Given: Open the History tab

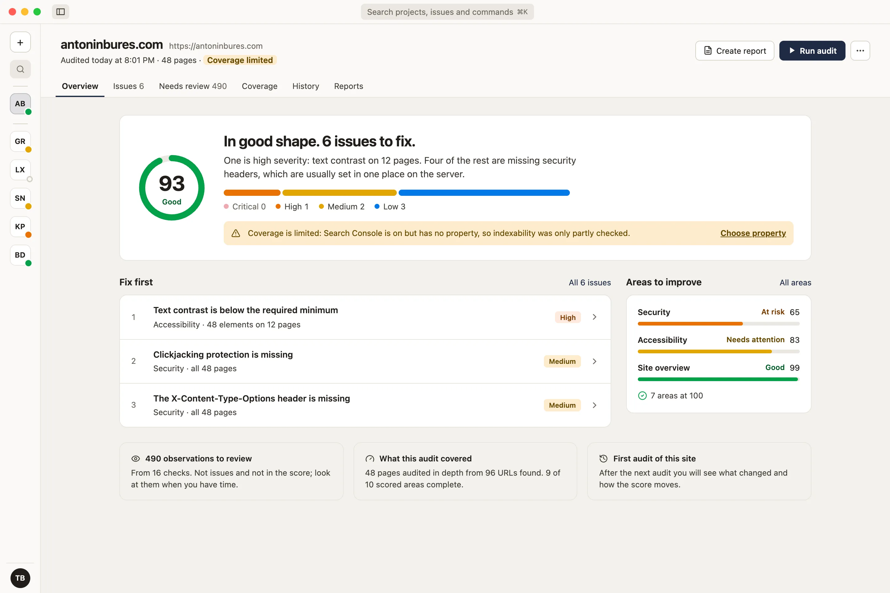Looking at the screenshot, I should coord(306,86).
